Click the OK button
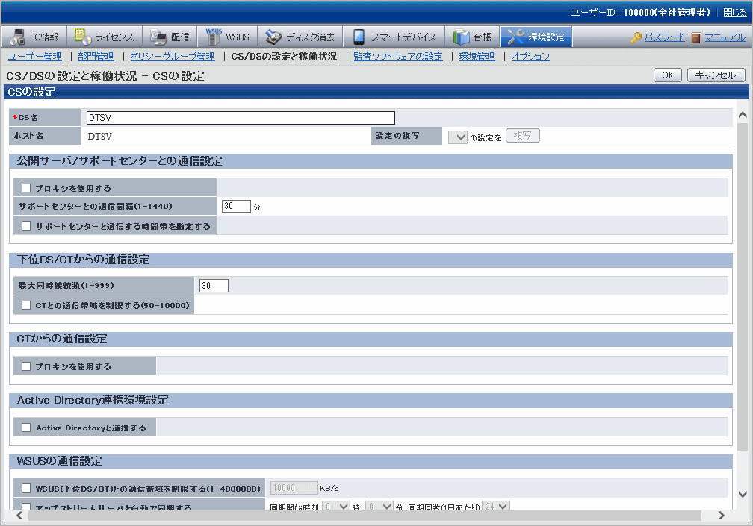Image resolution: width=753 pixels, height=526 pixels. pyautogui.click(x=668, y=75)
